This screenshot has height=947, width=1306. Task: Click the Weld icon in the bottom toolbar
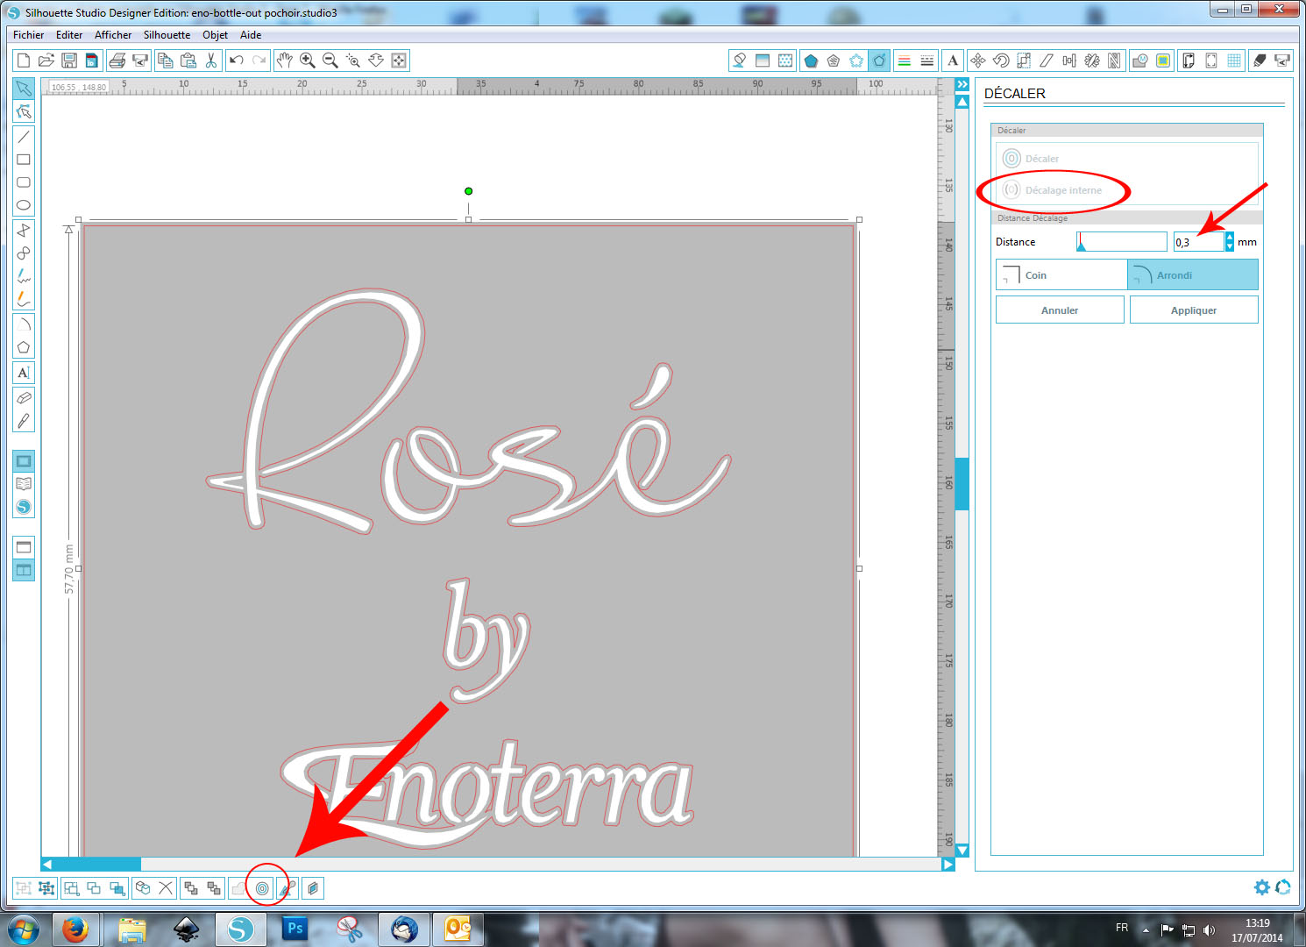click(x=238, y=888)
